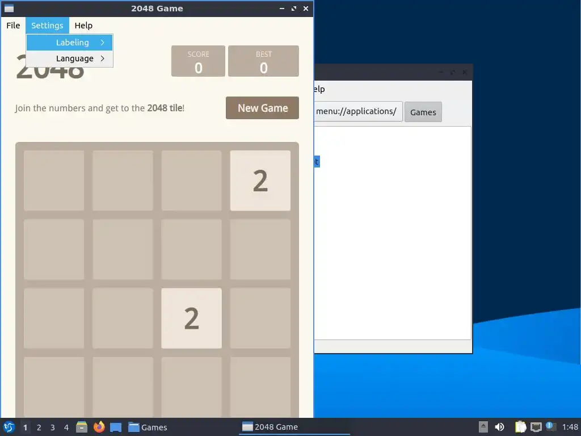This screenshot has width=581, height=436.
Task: Start a New Game
Action: point(262,108)
